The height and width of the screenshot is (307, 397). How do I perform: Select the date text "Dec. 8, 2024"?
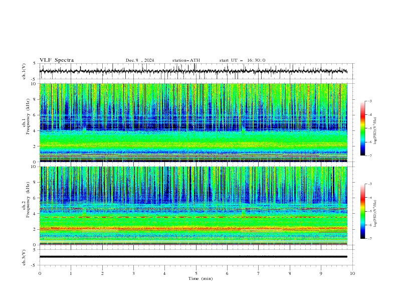[140, 60]
